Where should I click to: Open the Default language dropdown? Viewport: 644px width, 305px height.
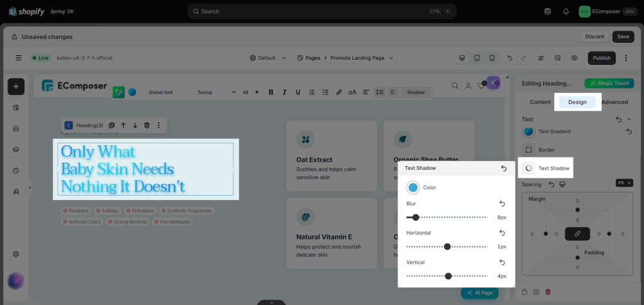[268, 58]
